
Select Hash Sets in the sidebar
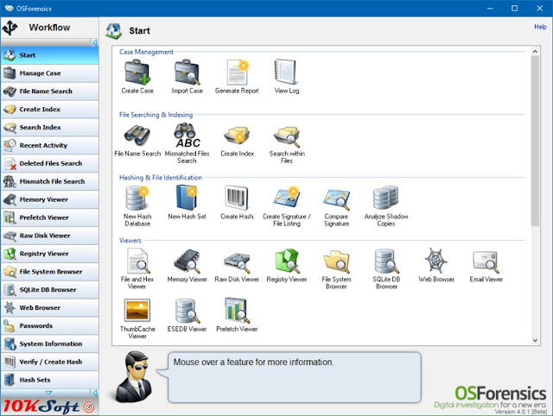[50, 380]
